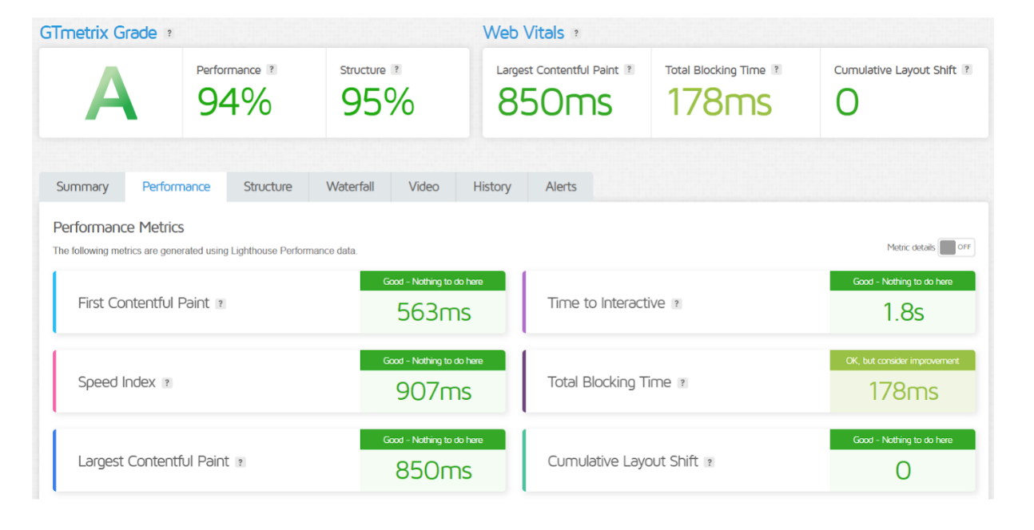Click the 850ms value in Web Vitals

tap(555, 102)
